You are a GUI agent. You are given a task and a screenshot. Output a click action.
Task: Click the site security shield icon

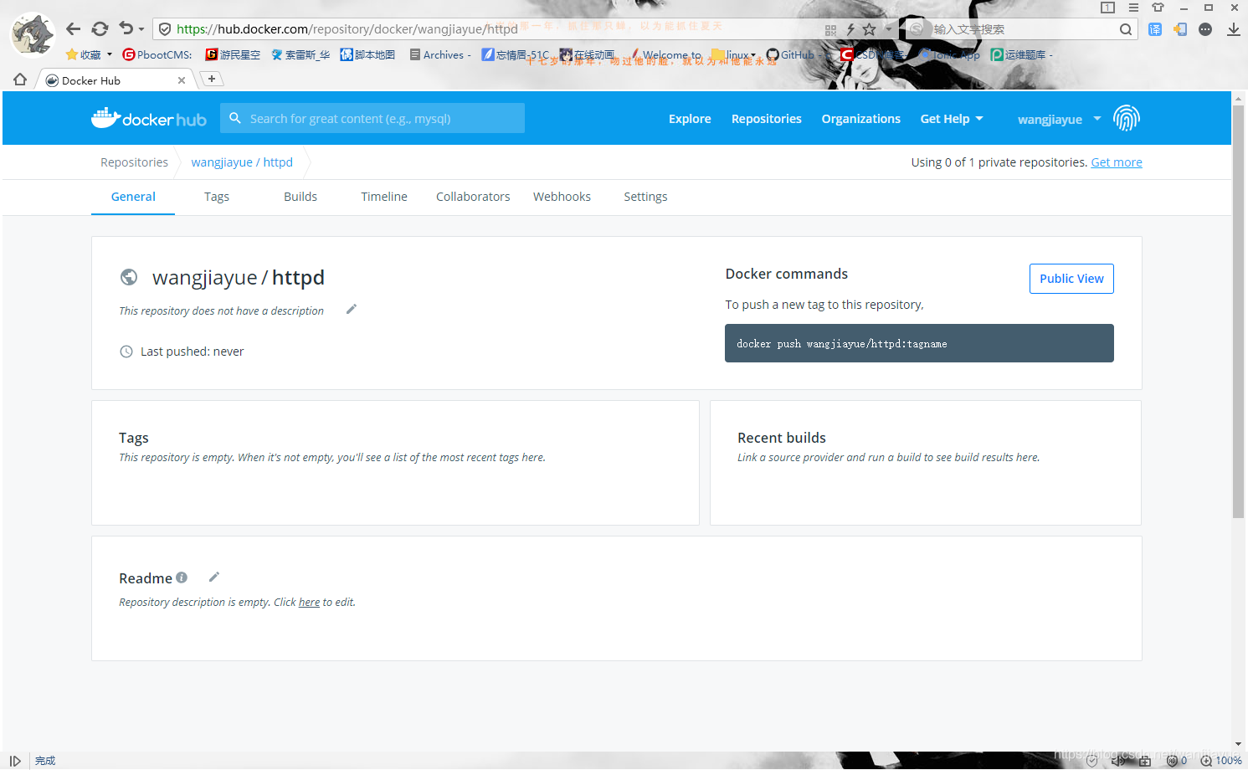tap(165, 29)
